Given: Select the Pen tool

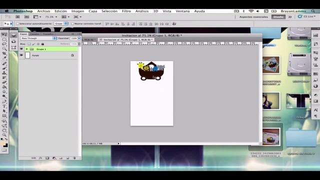Looking at the screenshot, I should point(4,101).
